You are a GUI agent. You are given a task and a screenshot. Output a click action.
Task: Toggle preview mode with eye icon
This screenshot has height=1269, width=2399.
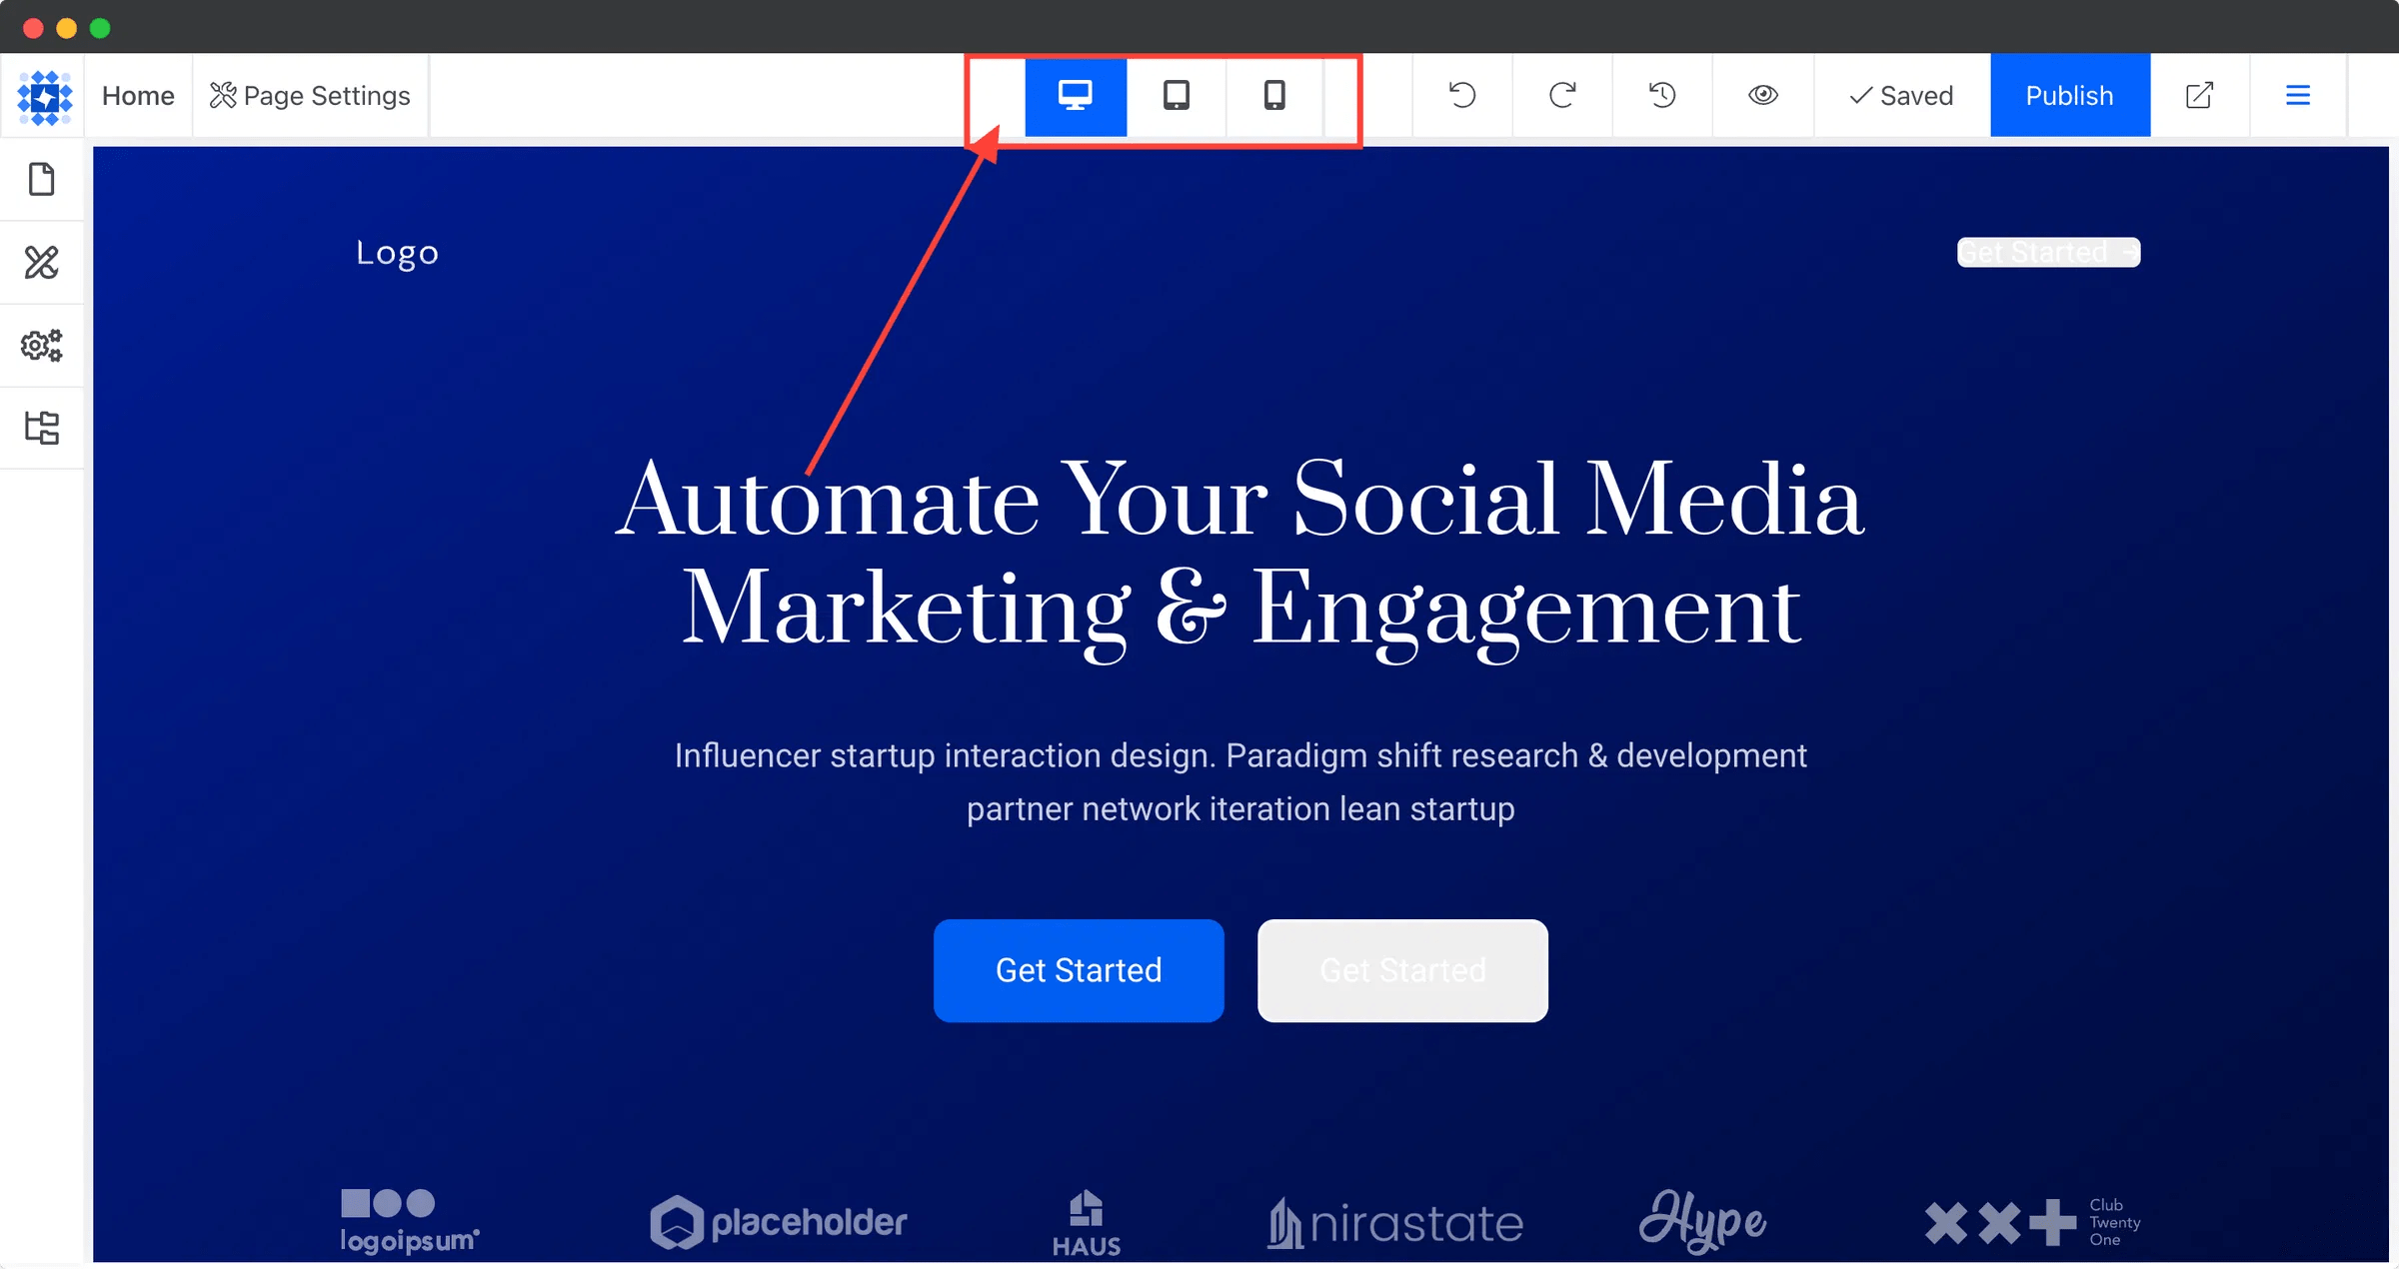click(1763, 96)
